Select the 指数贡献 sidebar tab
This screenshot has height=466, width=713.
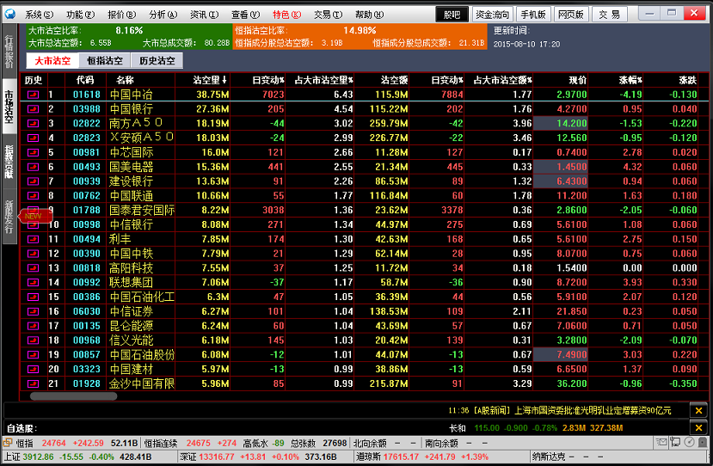9,162
